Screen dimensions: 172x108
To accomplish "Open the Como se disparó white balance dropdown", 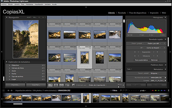I will coord(154,48).
